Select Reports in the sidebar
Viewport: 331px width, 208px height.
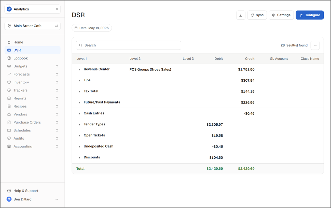pos(33,98)
